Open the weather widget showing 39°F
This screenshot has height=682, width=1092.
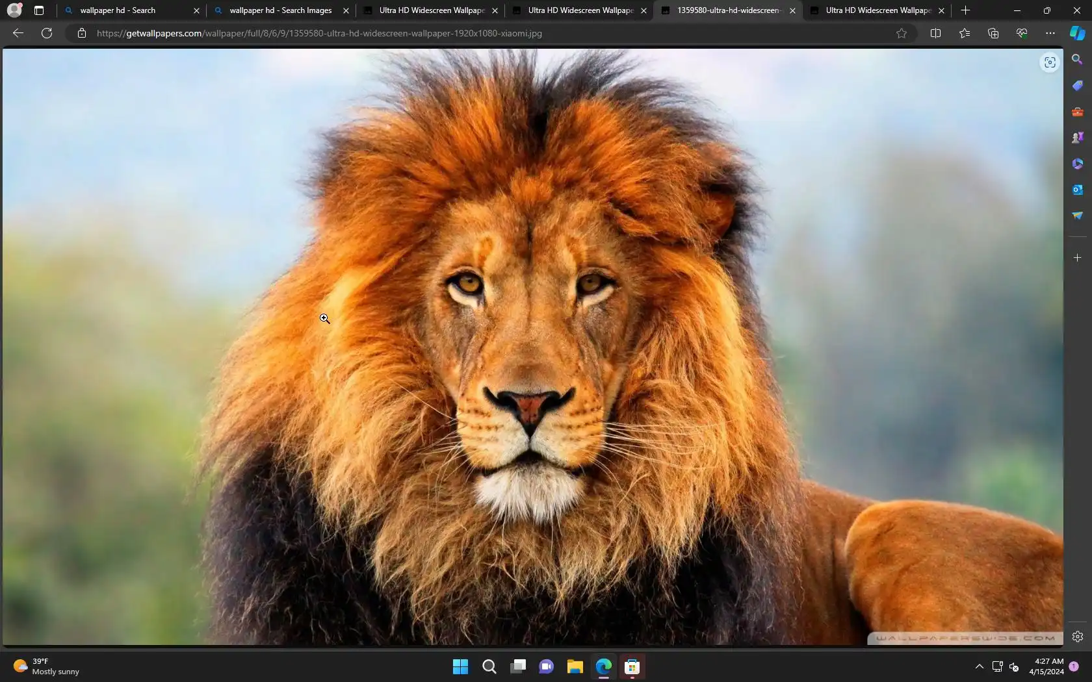[x=47, y=666]
